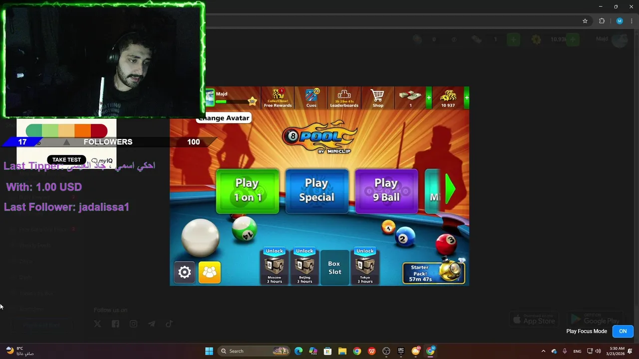The image size is (639, 359).
Task: Open the Shop cart icon
Action: point(378,98)
